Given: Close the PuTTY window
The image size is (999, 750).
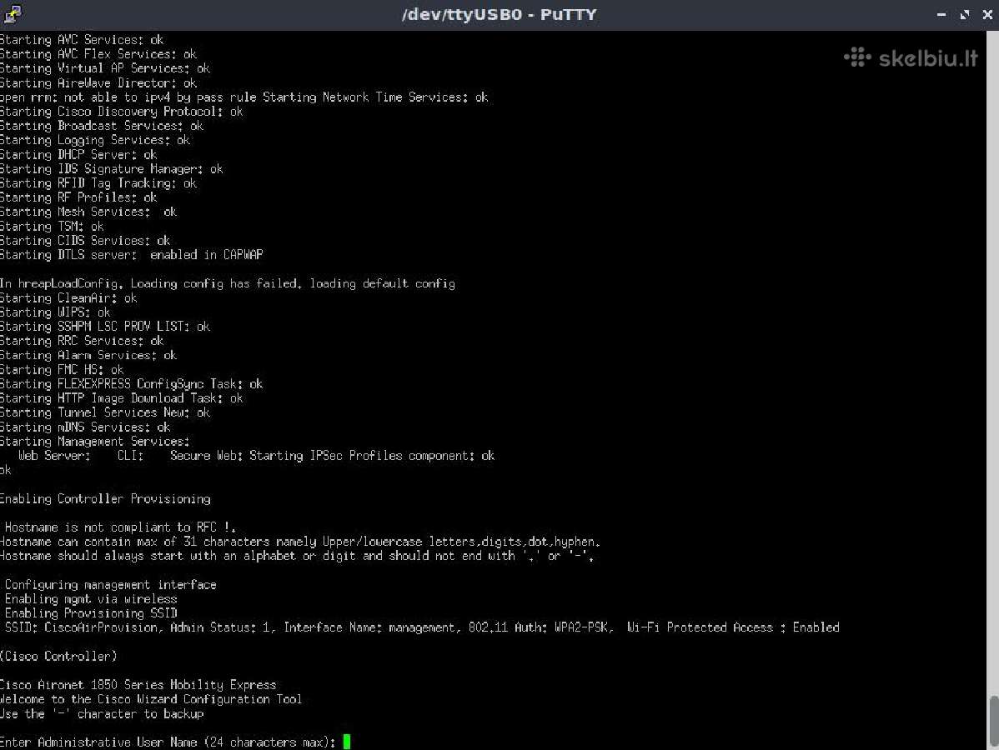Looking at the screenshot, I should pyautogui.click(x=986, y=15).
